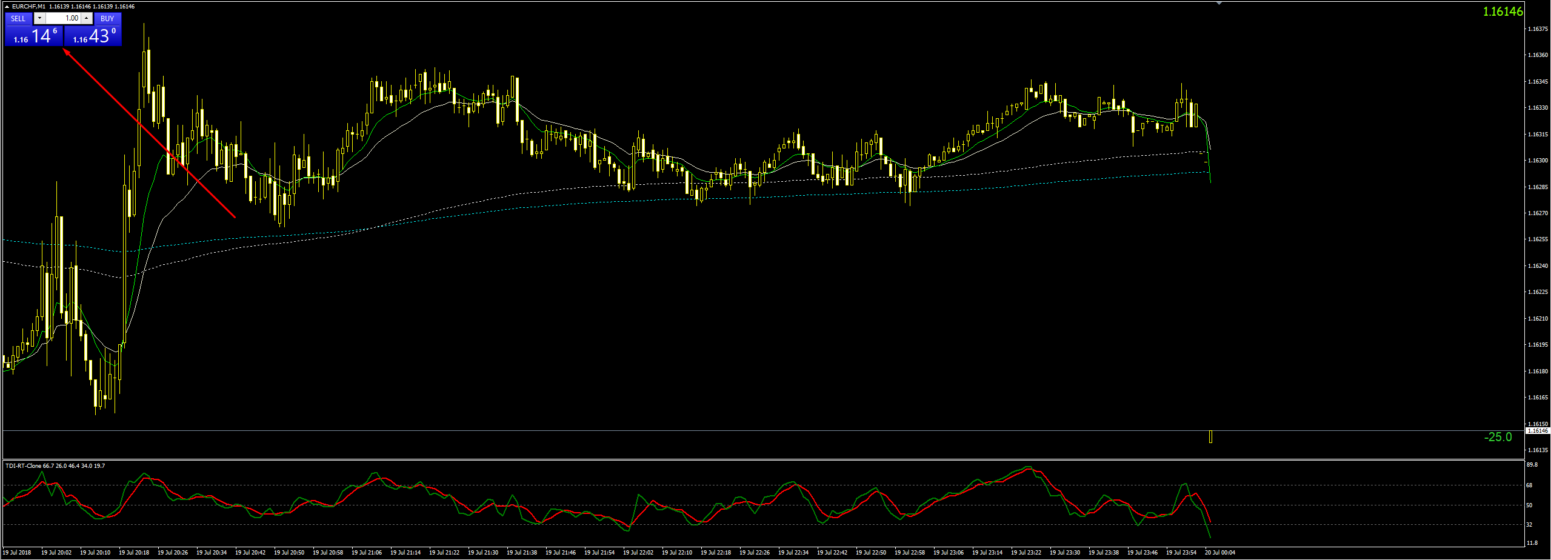The width and height of the screenshot is (1551, 560).
Task: Click the large green 1.16146 price label
Action: point(1503,12)
